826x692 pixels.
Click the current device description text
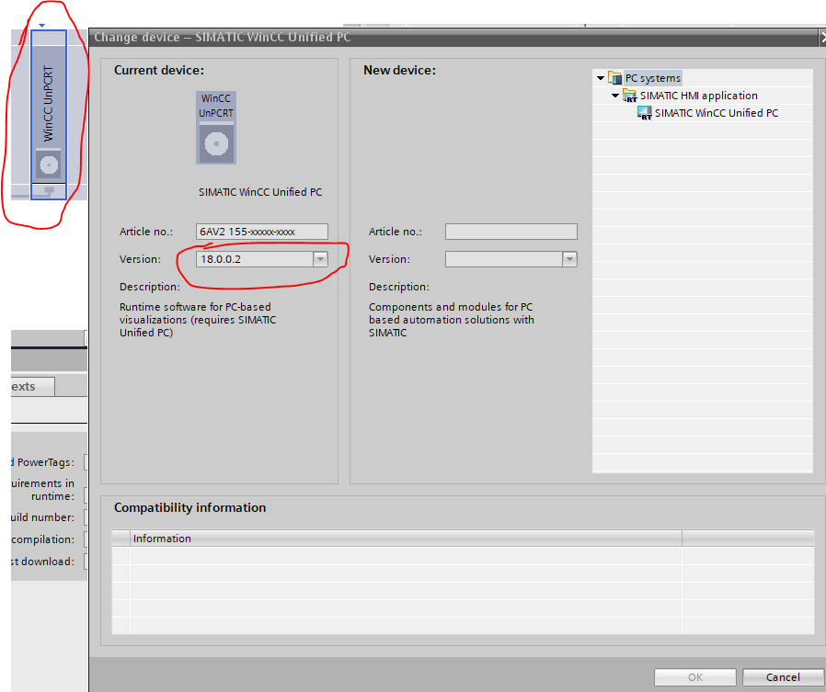click(x=198, y=320)
